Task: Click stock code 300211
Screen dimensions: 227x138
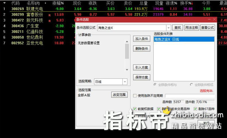Action: 18,32
